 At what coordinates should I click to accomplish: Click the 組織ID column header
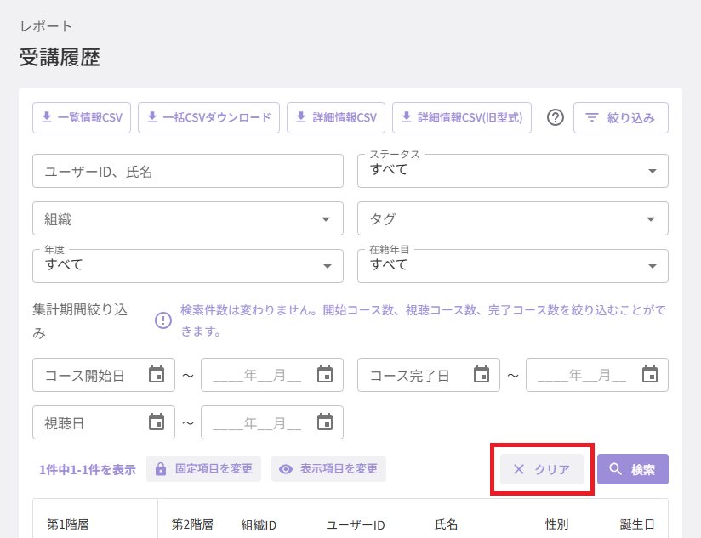tap(259, 525)
